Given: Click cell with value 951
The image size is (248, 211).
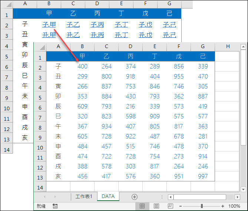Looking at the screenshot, I should [179, 176].
